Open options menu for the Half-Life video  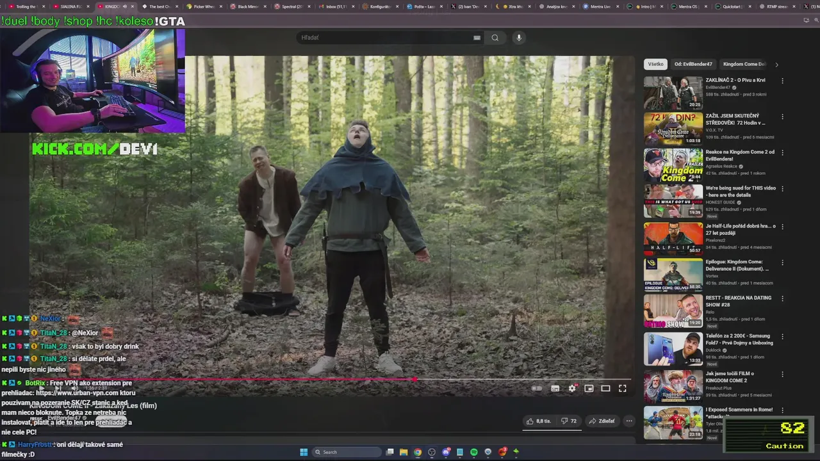[782, 227]
